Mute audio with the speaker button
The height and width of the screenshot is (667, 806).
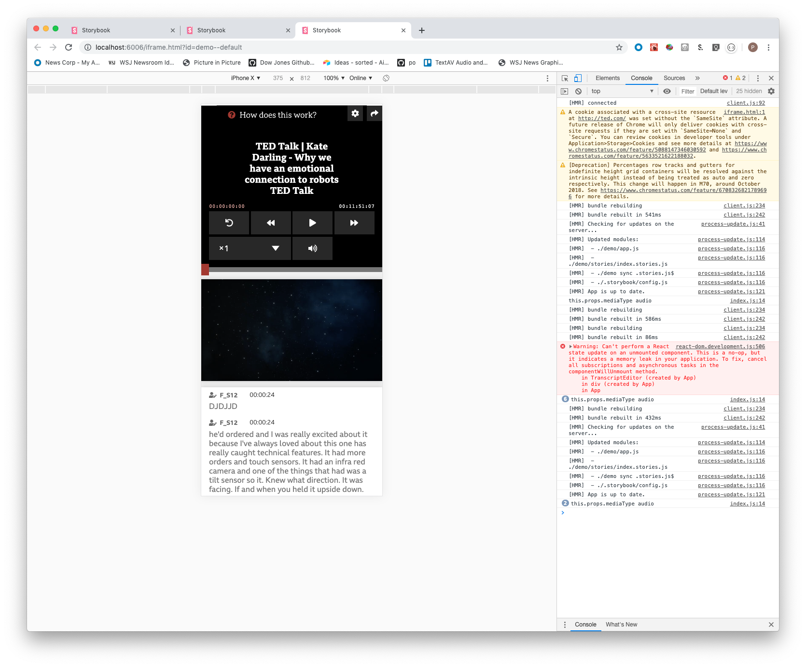pos(312,248)
